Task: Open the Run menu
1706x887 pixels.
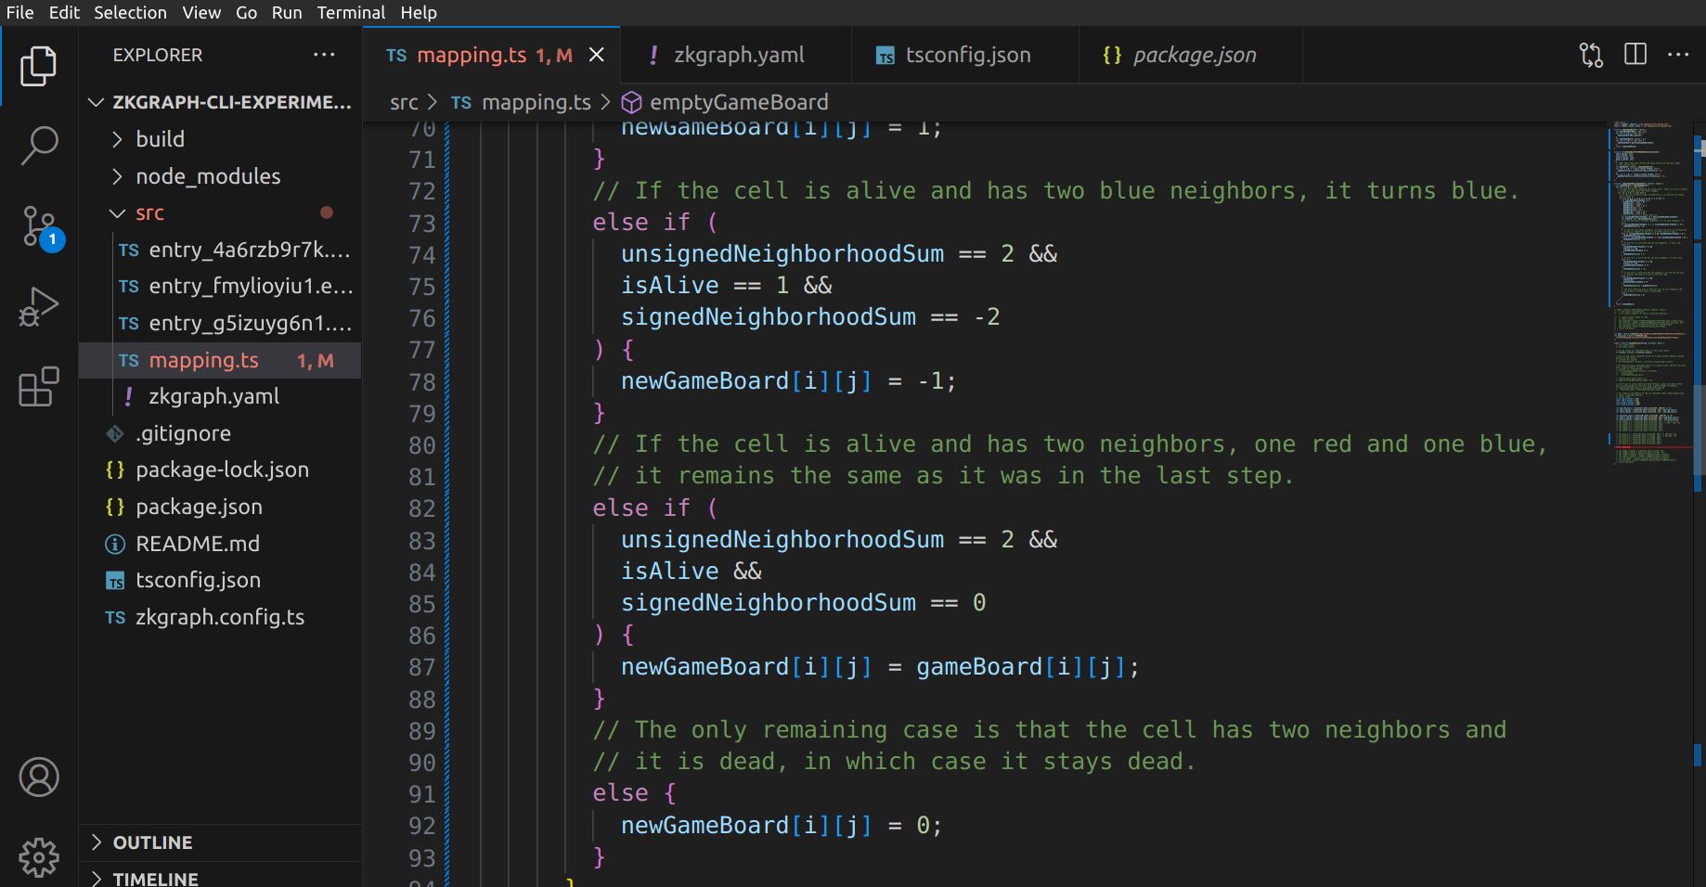Action: [287, 12]
